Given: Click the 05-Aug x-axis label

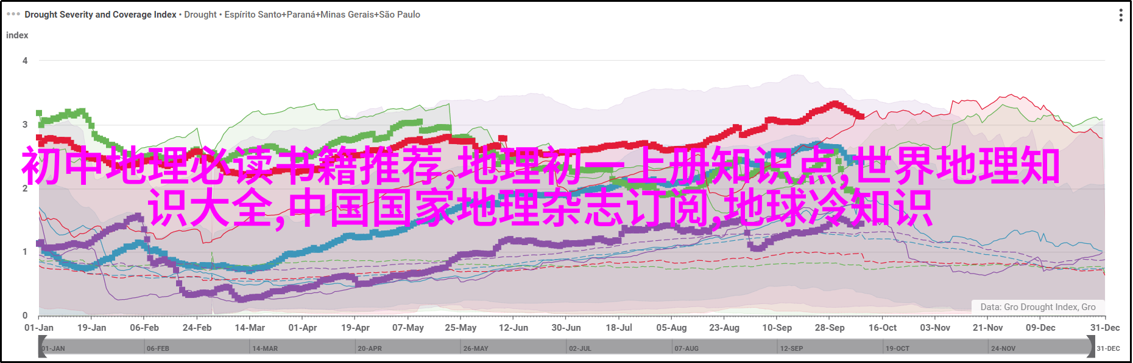Looking at the screenshot, I should [671, 328].
